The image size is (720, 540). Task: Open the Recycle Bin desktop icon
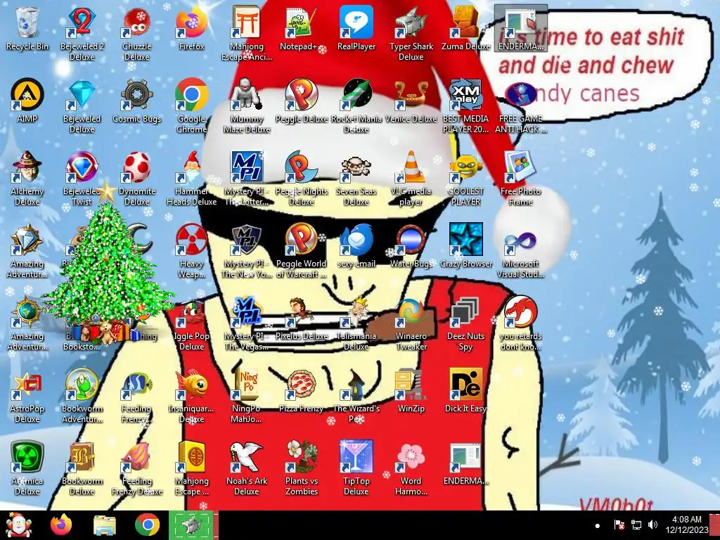pyautogui.click(x=27, y=28)
